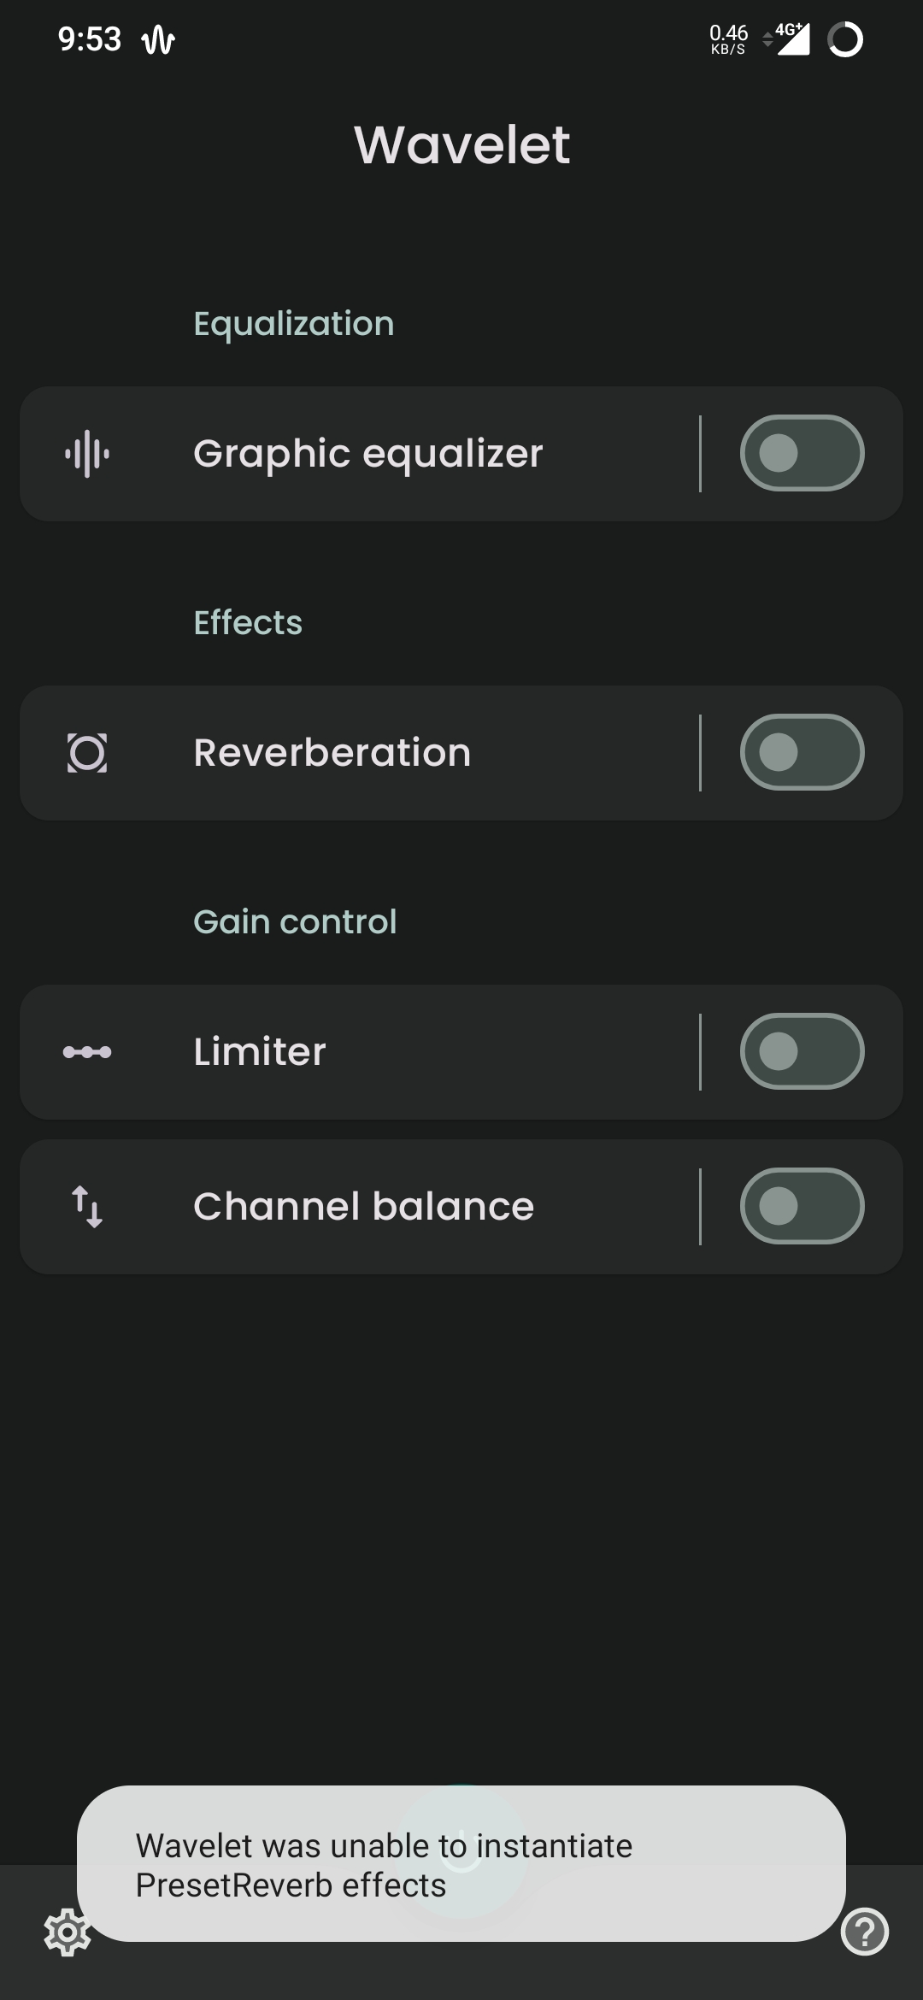
Task: Open Reverberation settings
Action: [x=359, y=753]
